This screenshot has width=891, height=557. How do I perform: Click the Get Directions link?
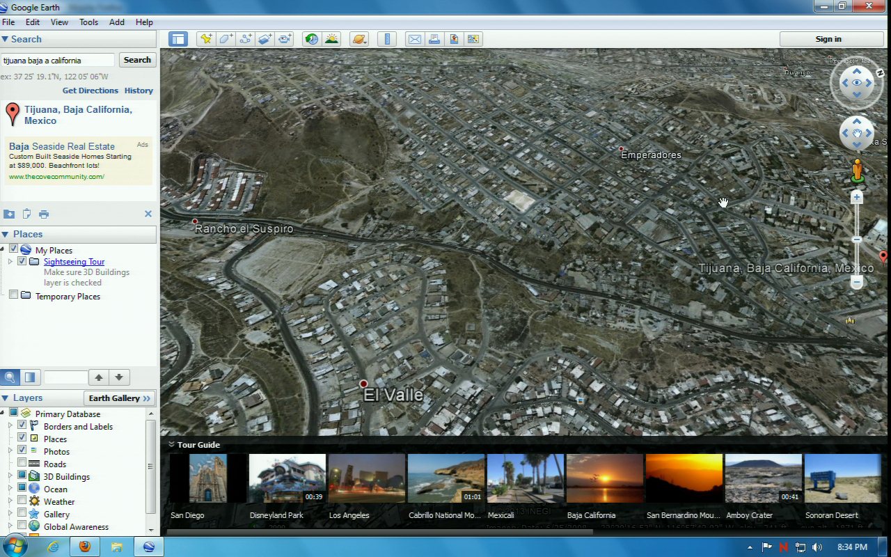pos(90,91)
